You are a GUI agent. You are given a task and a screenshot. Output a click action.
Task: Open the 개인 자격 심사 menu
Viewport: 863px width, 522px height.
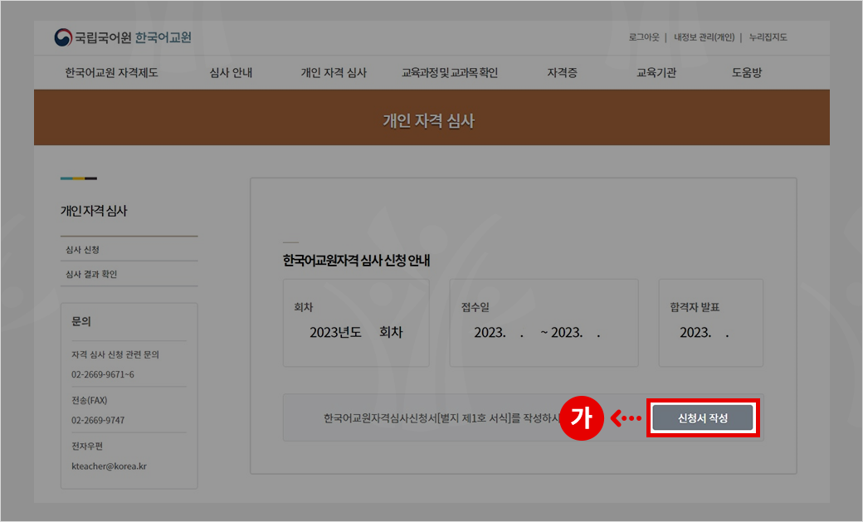[x=334, y=73]
